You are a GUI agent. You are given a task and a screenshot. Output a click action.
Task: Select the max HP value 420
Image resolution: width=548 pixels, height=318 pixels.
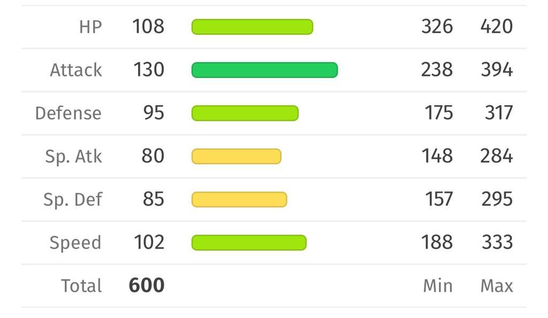click(497, 27)
